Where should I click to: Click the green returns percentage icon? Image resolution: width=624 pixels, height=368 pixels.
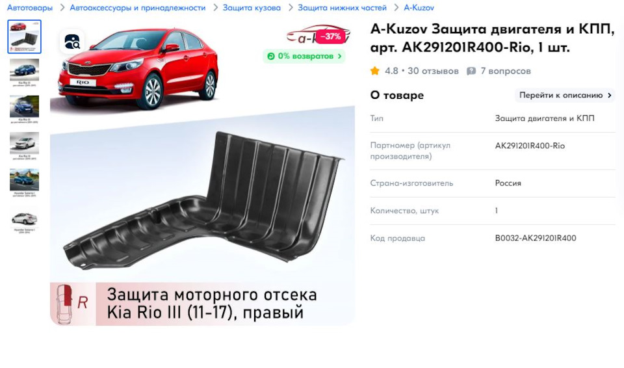[271, 56]
